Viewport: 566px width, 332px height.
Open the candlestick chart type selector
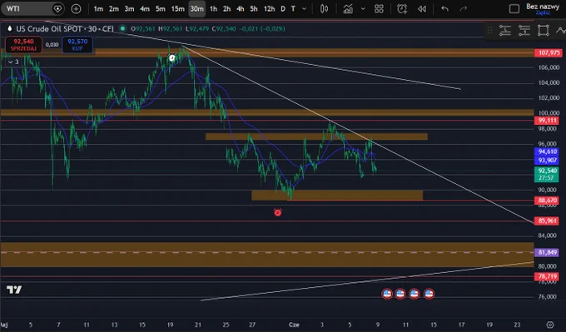[x=324, y=8]
